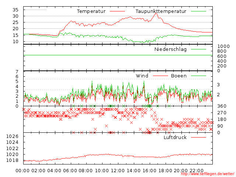Viewport: 236px width, 177px height.
Task: Click the 14:00 time axis label
Action: (x=133, y=171)
